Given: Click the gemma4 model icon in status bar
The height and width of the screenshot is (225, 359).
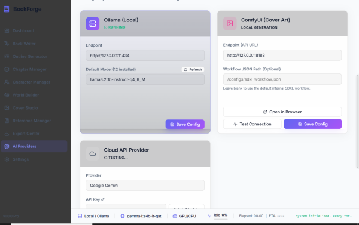Looking at the screenshot, I should click(x=123, y=216).
